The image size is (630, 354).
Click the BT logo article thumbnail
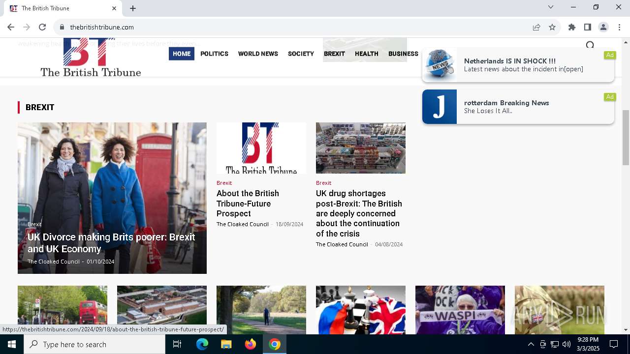261,148
